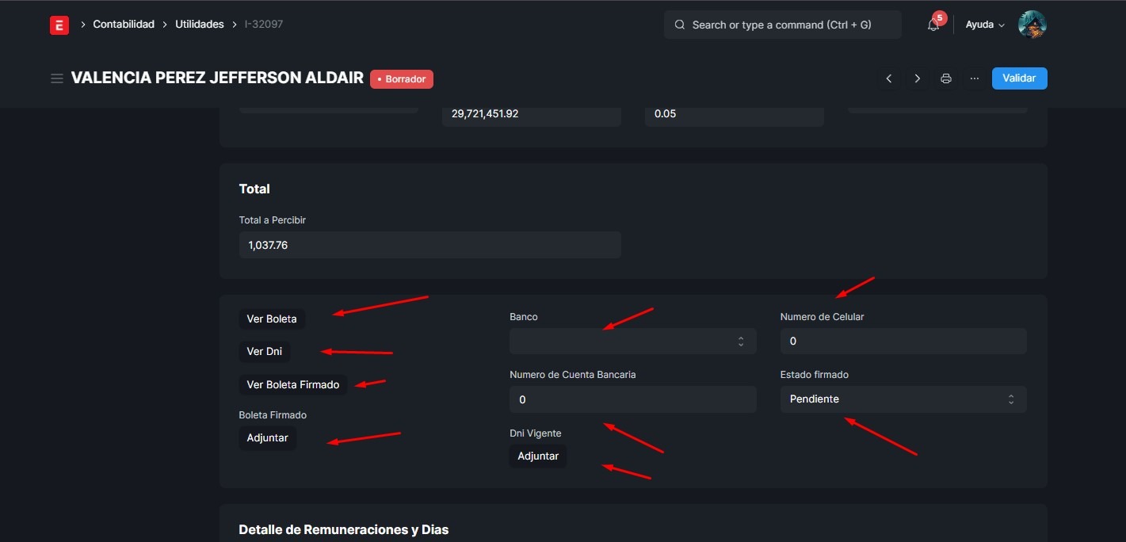Click the Validar button
Viewport: 1126px width, 542px height.
(x=1019, y=78)
